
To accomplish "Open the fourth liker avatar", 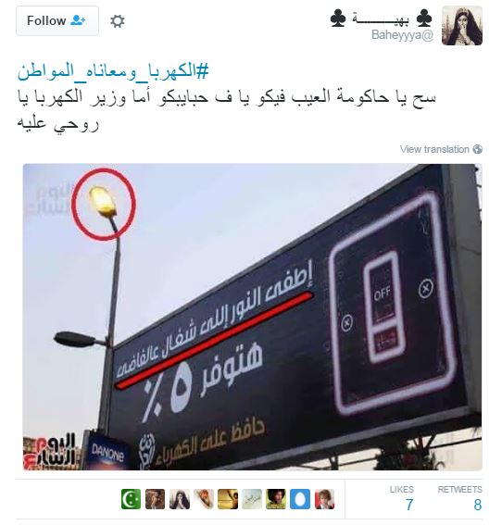I will (204, 499).
